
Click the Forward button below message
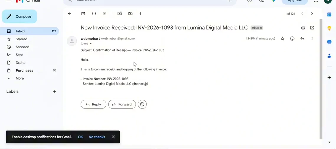tap(122, 104)
